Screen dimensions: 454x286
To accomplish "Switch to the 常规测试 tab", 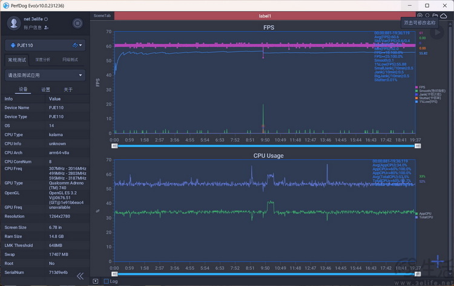I will coord(17,60).
